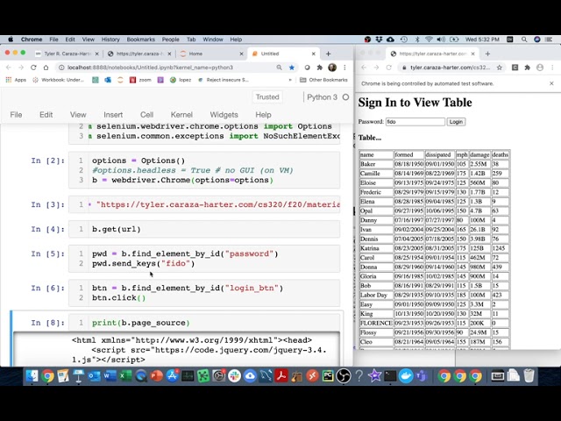Open the Jupyter File menu
561x421 pixels.
click(x=16, y=115)
